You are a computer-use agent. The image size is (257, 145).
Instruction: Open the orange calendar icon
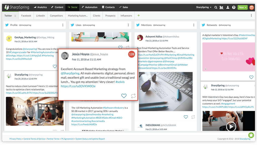point(251,7)
